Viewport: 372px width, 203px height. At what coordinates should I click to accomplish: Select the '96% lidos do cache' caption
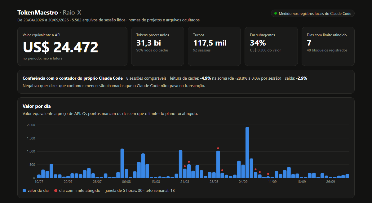tap(152, 50)
